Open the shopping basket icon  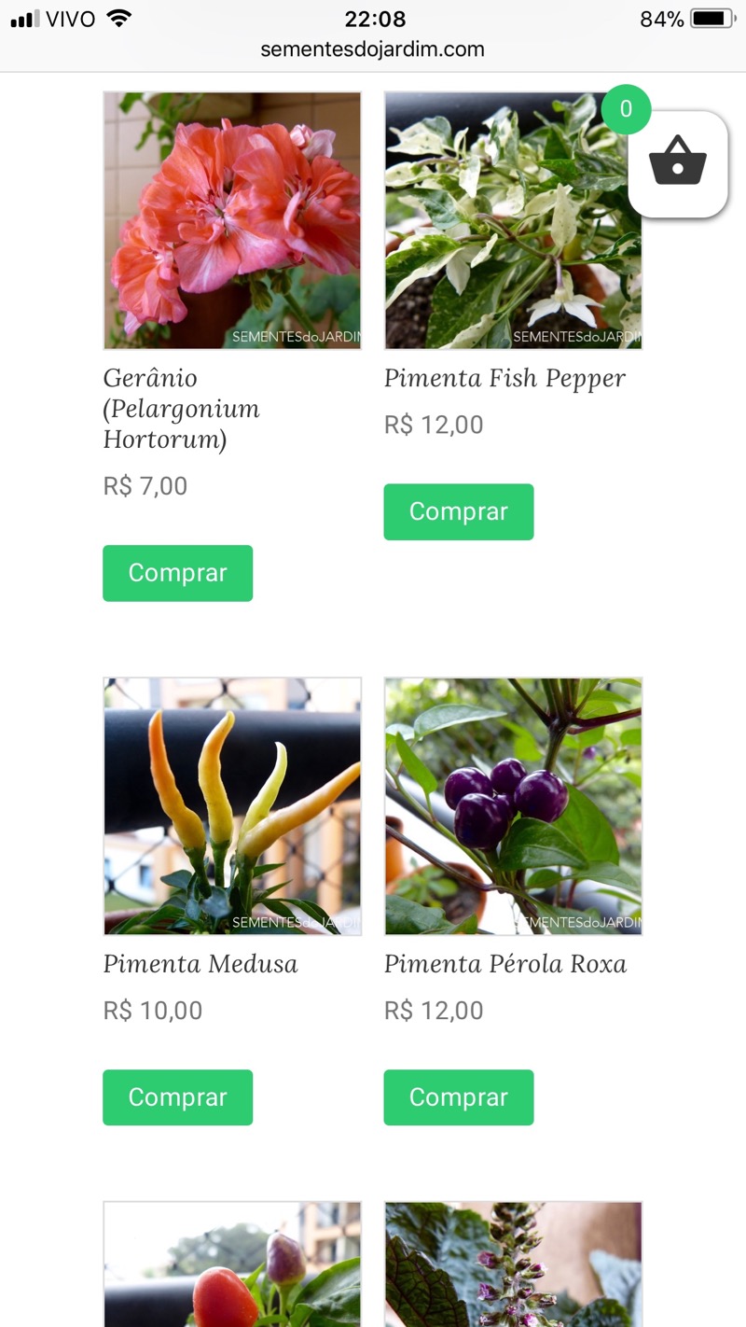pos(678,163)
